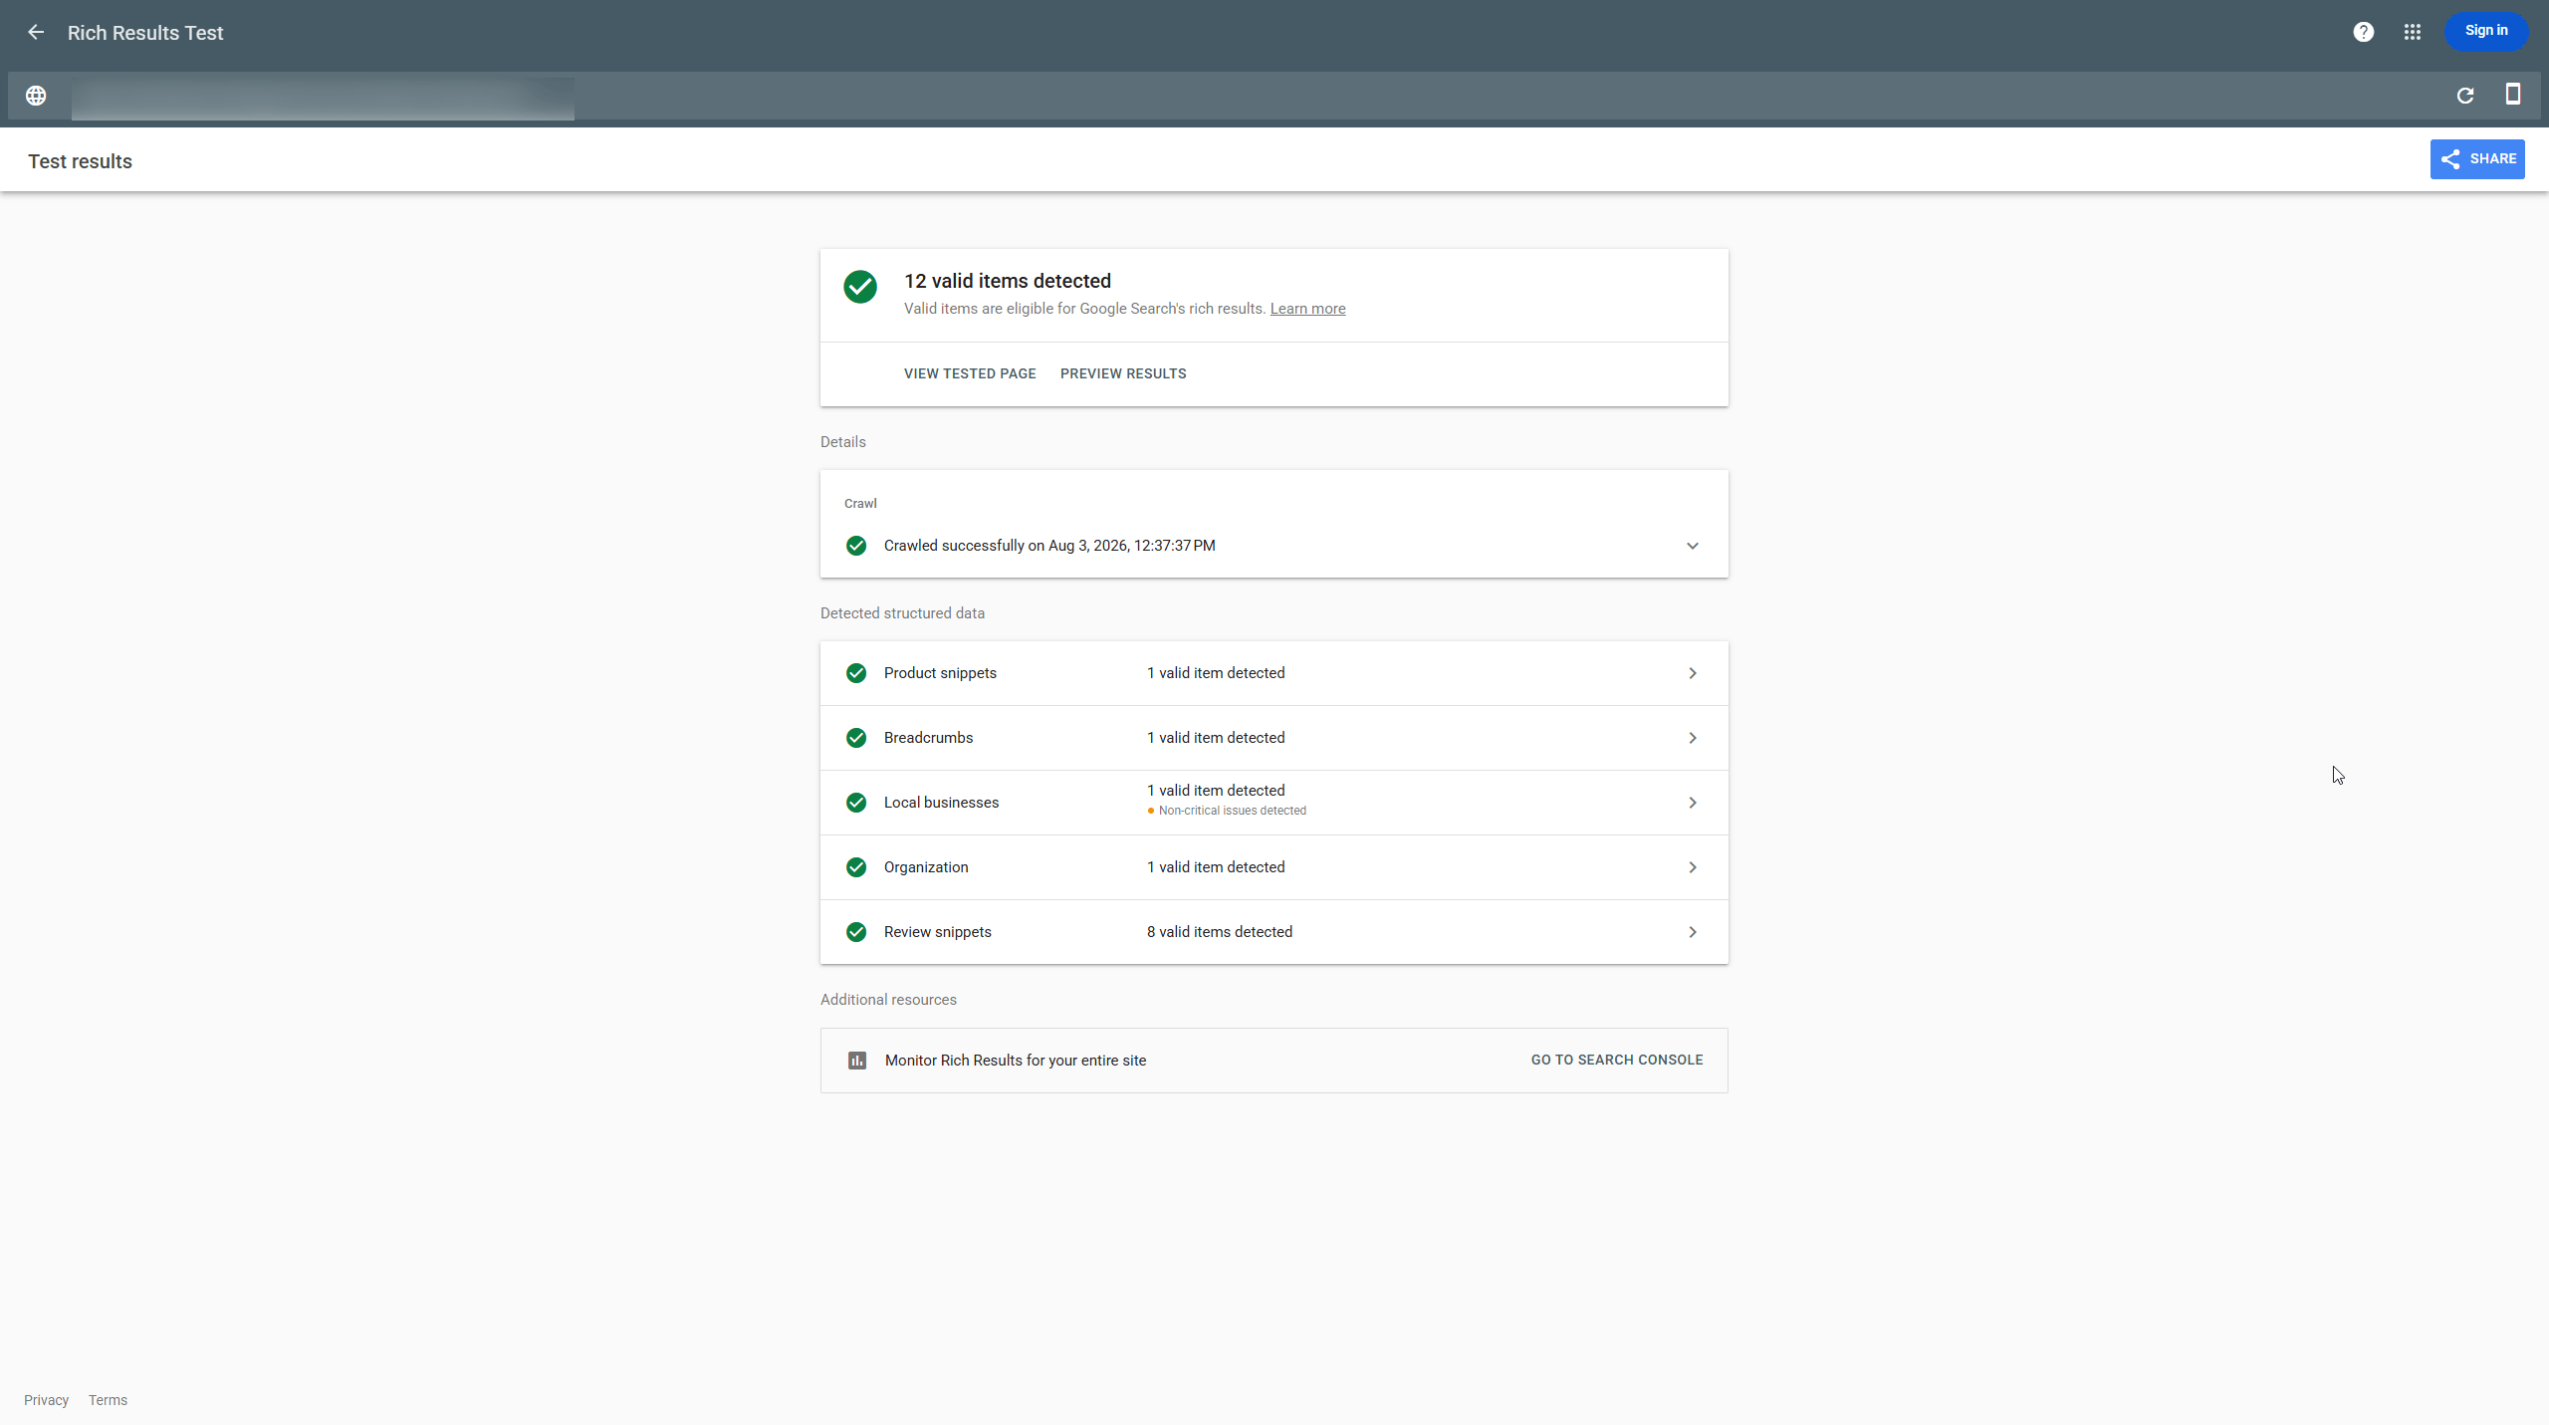Viewport: 2549px width, 1425px height.
Task: Click the Sign in button
Action: click(x=2486, y=31)
